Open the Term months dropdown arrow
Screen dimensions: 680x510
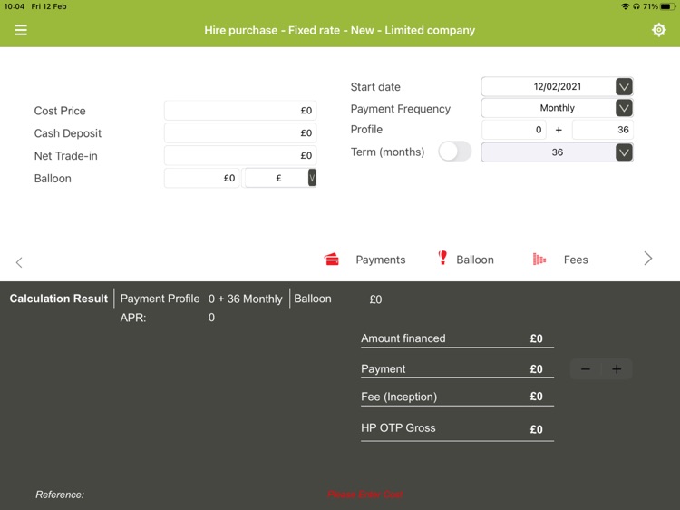pos(624,152)
